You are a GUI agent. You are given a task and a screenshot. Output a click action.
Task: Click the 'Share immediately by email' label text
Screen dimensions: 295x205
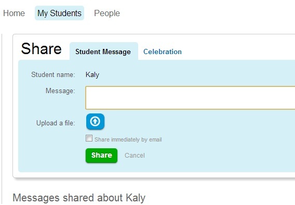point(128,139)
